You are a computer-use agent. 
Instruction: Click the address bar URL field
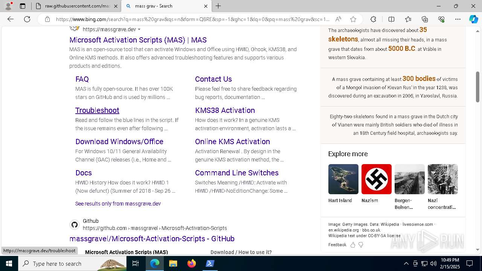tap(193, 19)
